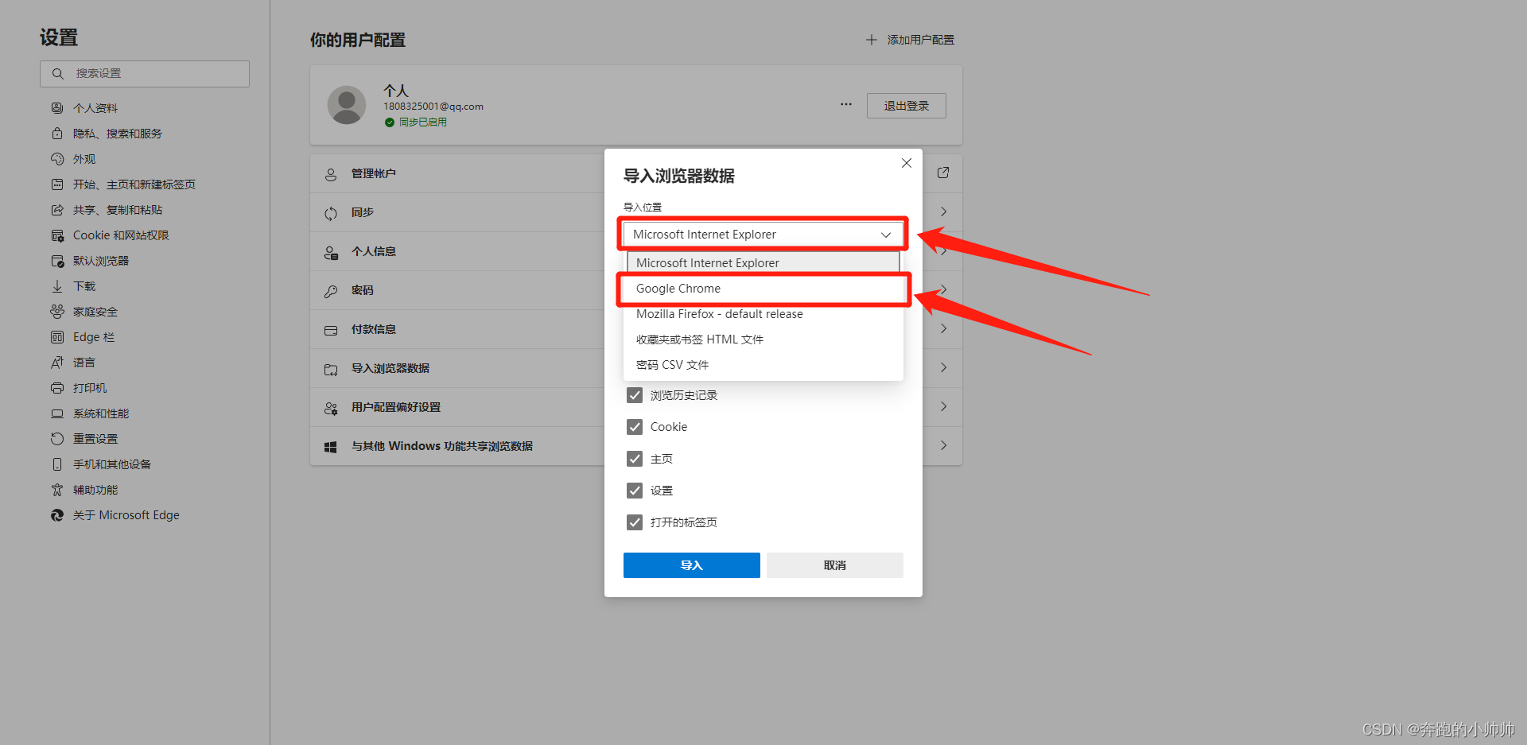Click the Edge logo beside 关于 Microsoft Edge

[x=57, y=515]
